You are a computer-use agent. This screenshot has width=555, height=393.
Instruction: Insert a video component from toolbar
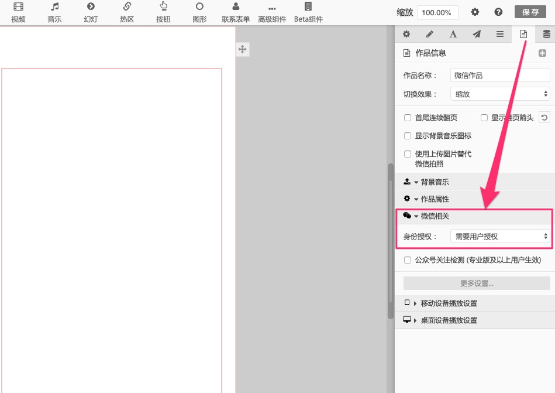(x=18, y=12)
